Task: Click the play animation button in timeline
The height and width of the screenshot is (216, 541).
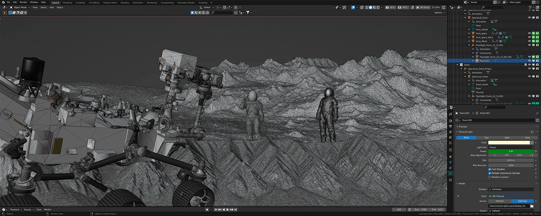Action: click(x=228, y=210)
